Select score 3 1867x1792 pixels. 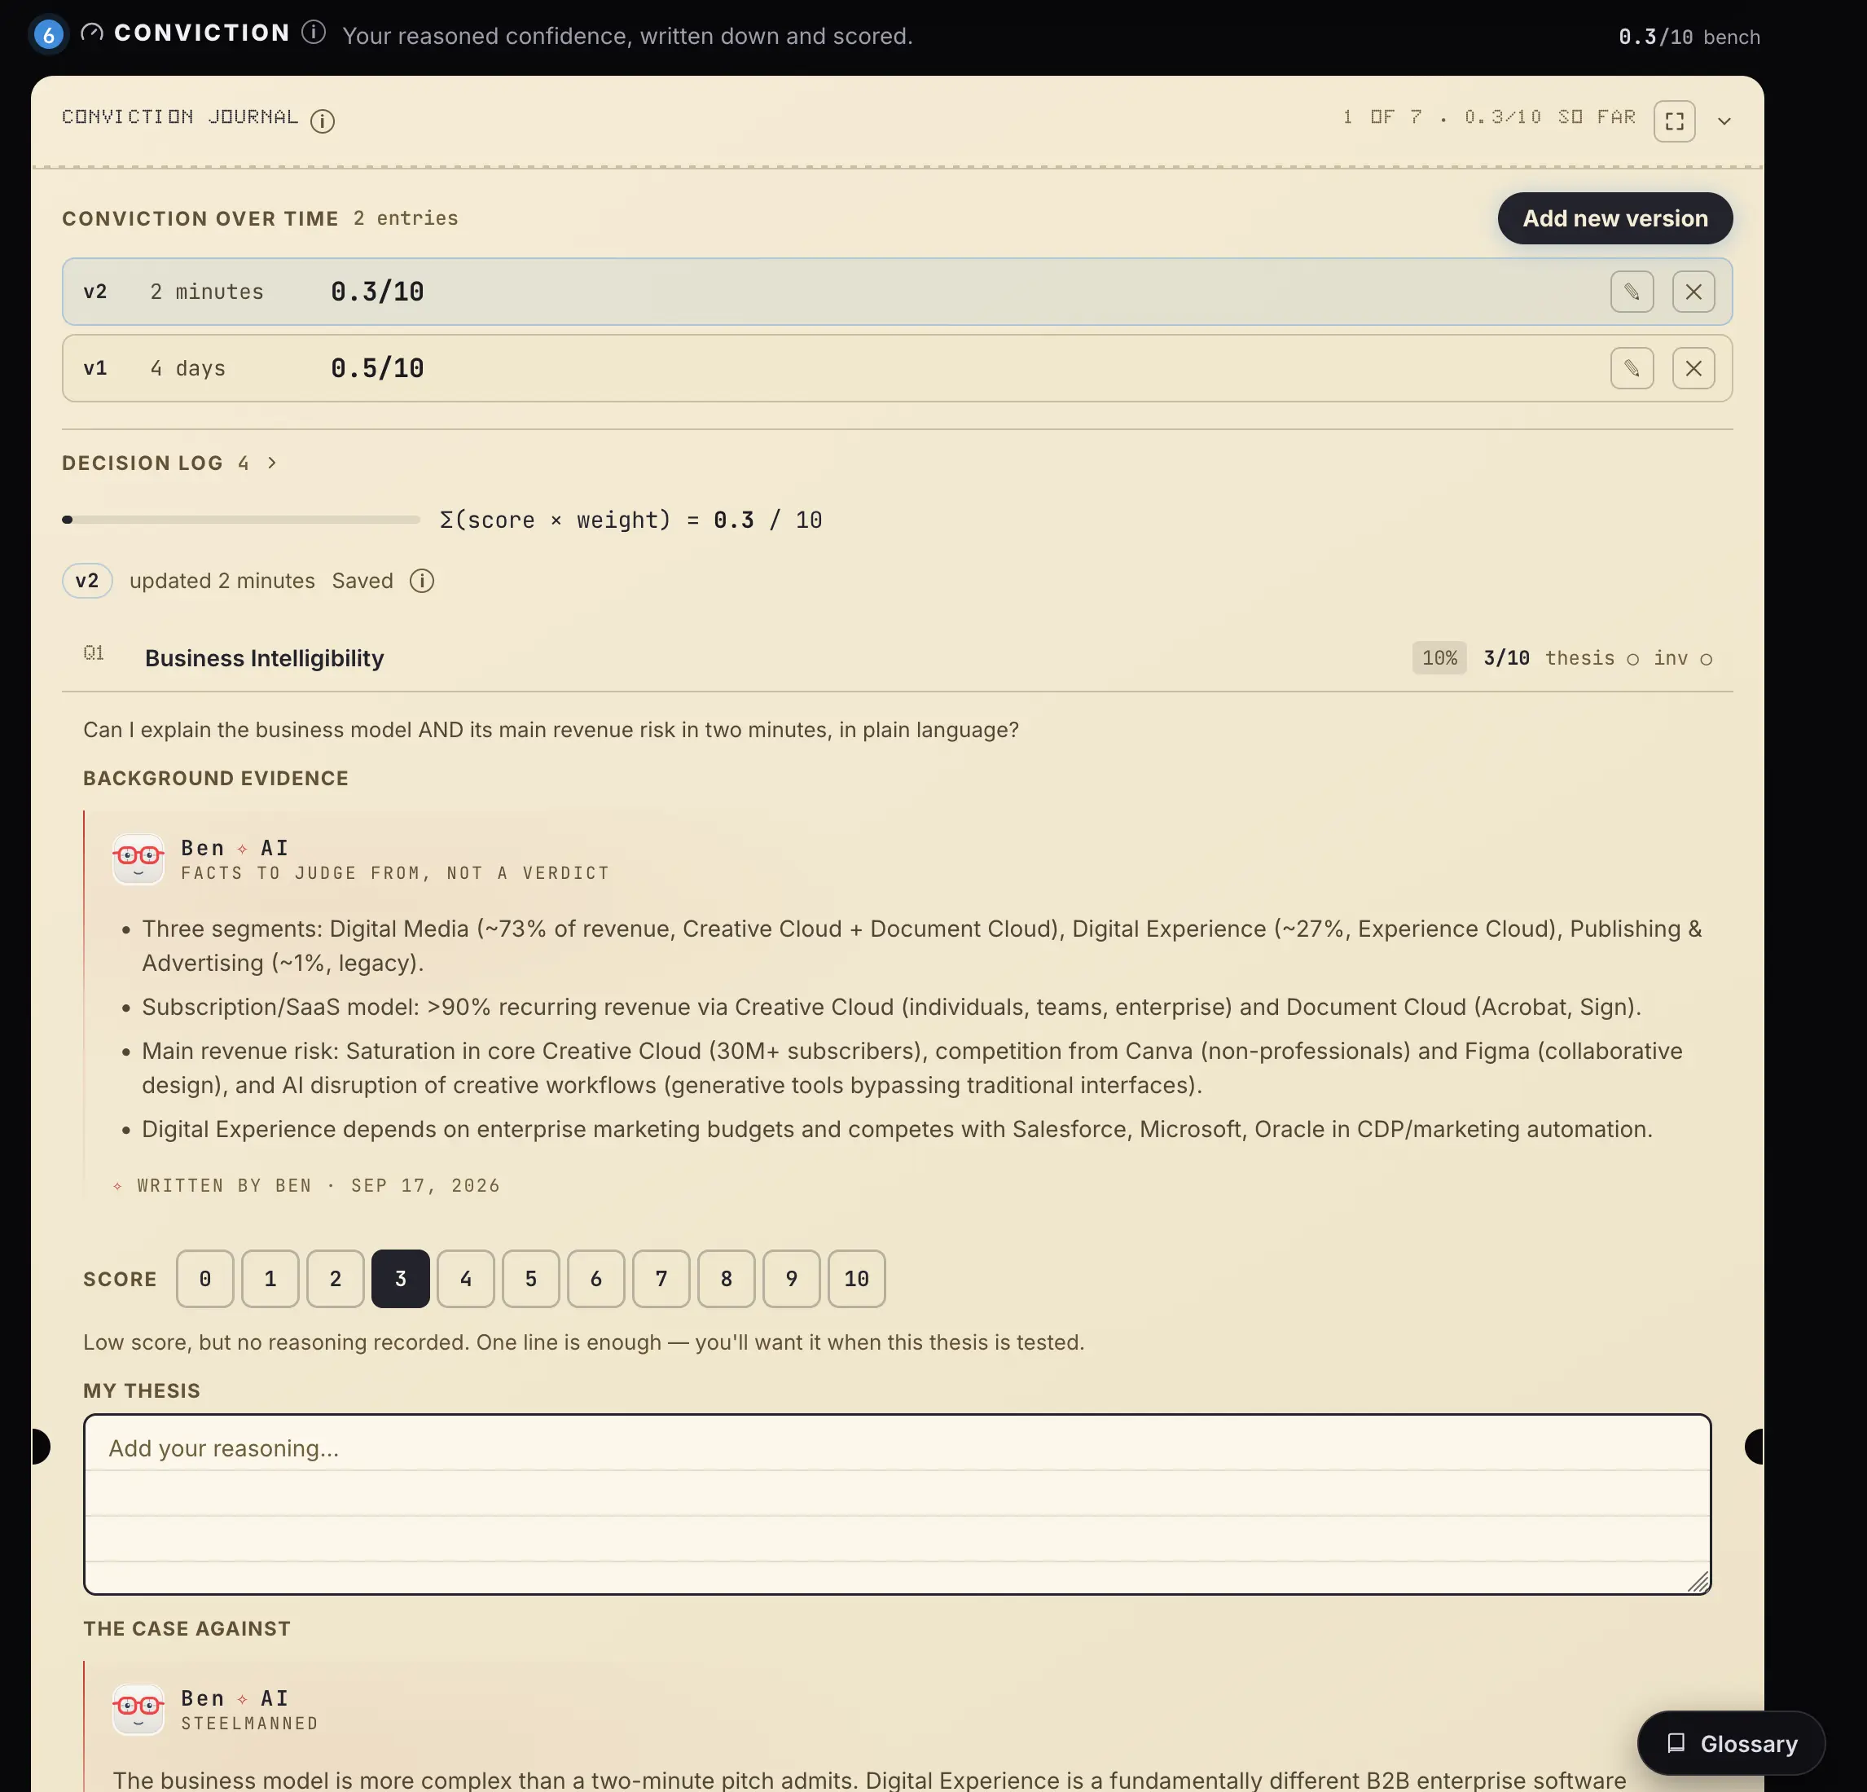point(400,1279)
